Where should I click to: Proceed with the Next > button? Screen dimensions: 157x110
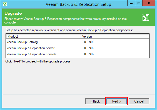116,101
